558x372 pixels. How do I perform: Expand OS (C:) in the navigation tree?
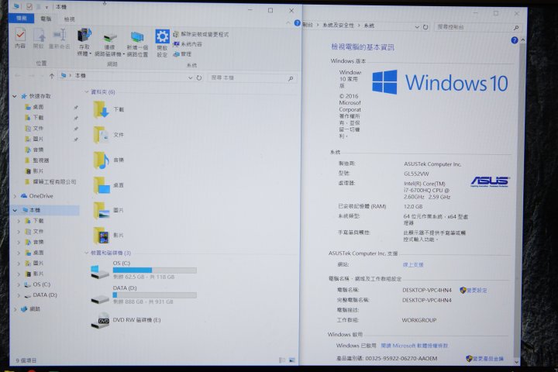(19, 284)
